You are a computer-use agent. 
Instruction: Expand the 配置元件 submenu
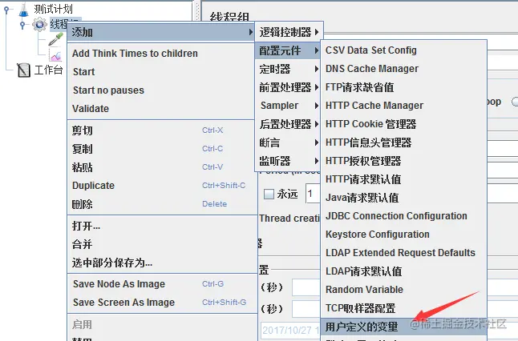(289, 50)
